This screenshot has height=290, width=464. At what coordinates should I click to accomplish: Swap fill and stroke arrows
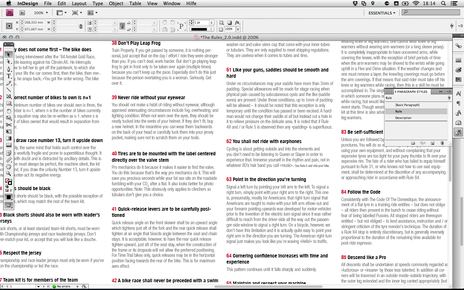pos(11,180)
